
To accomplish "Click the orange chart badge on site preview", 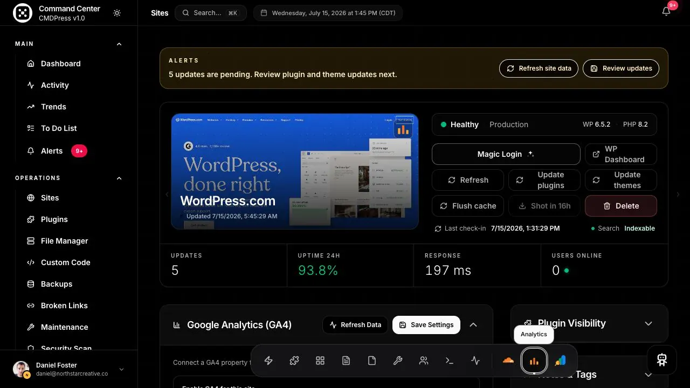I will 403,130.
